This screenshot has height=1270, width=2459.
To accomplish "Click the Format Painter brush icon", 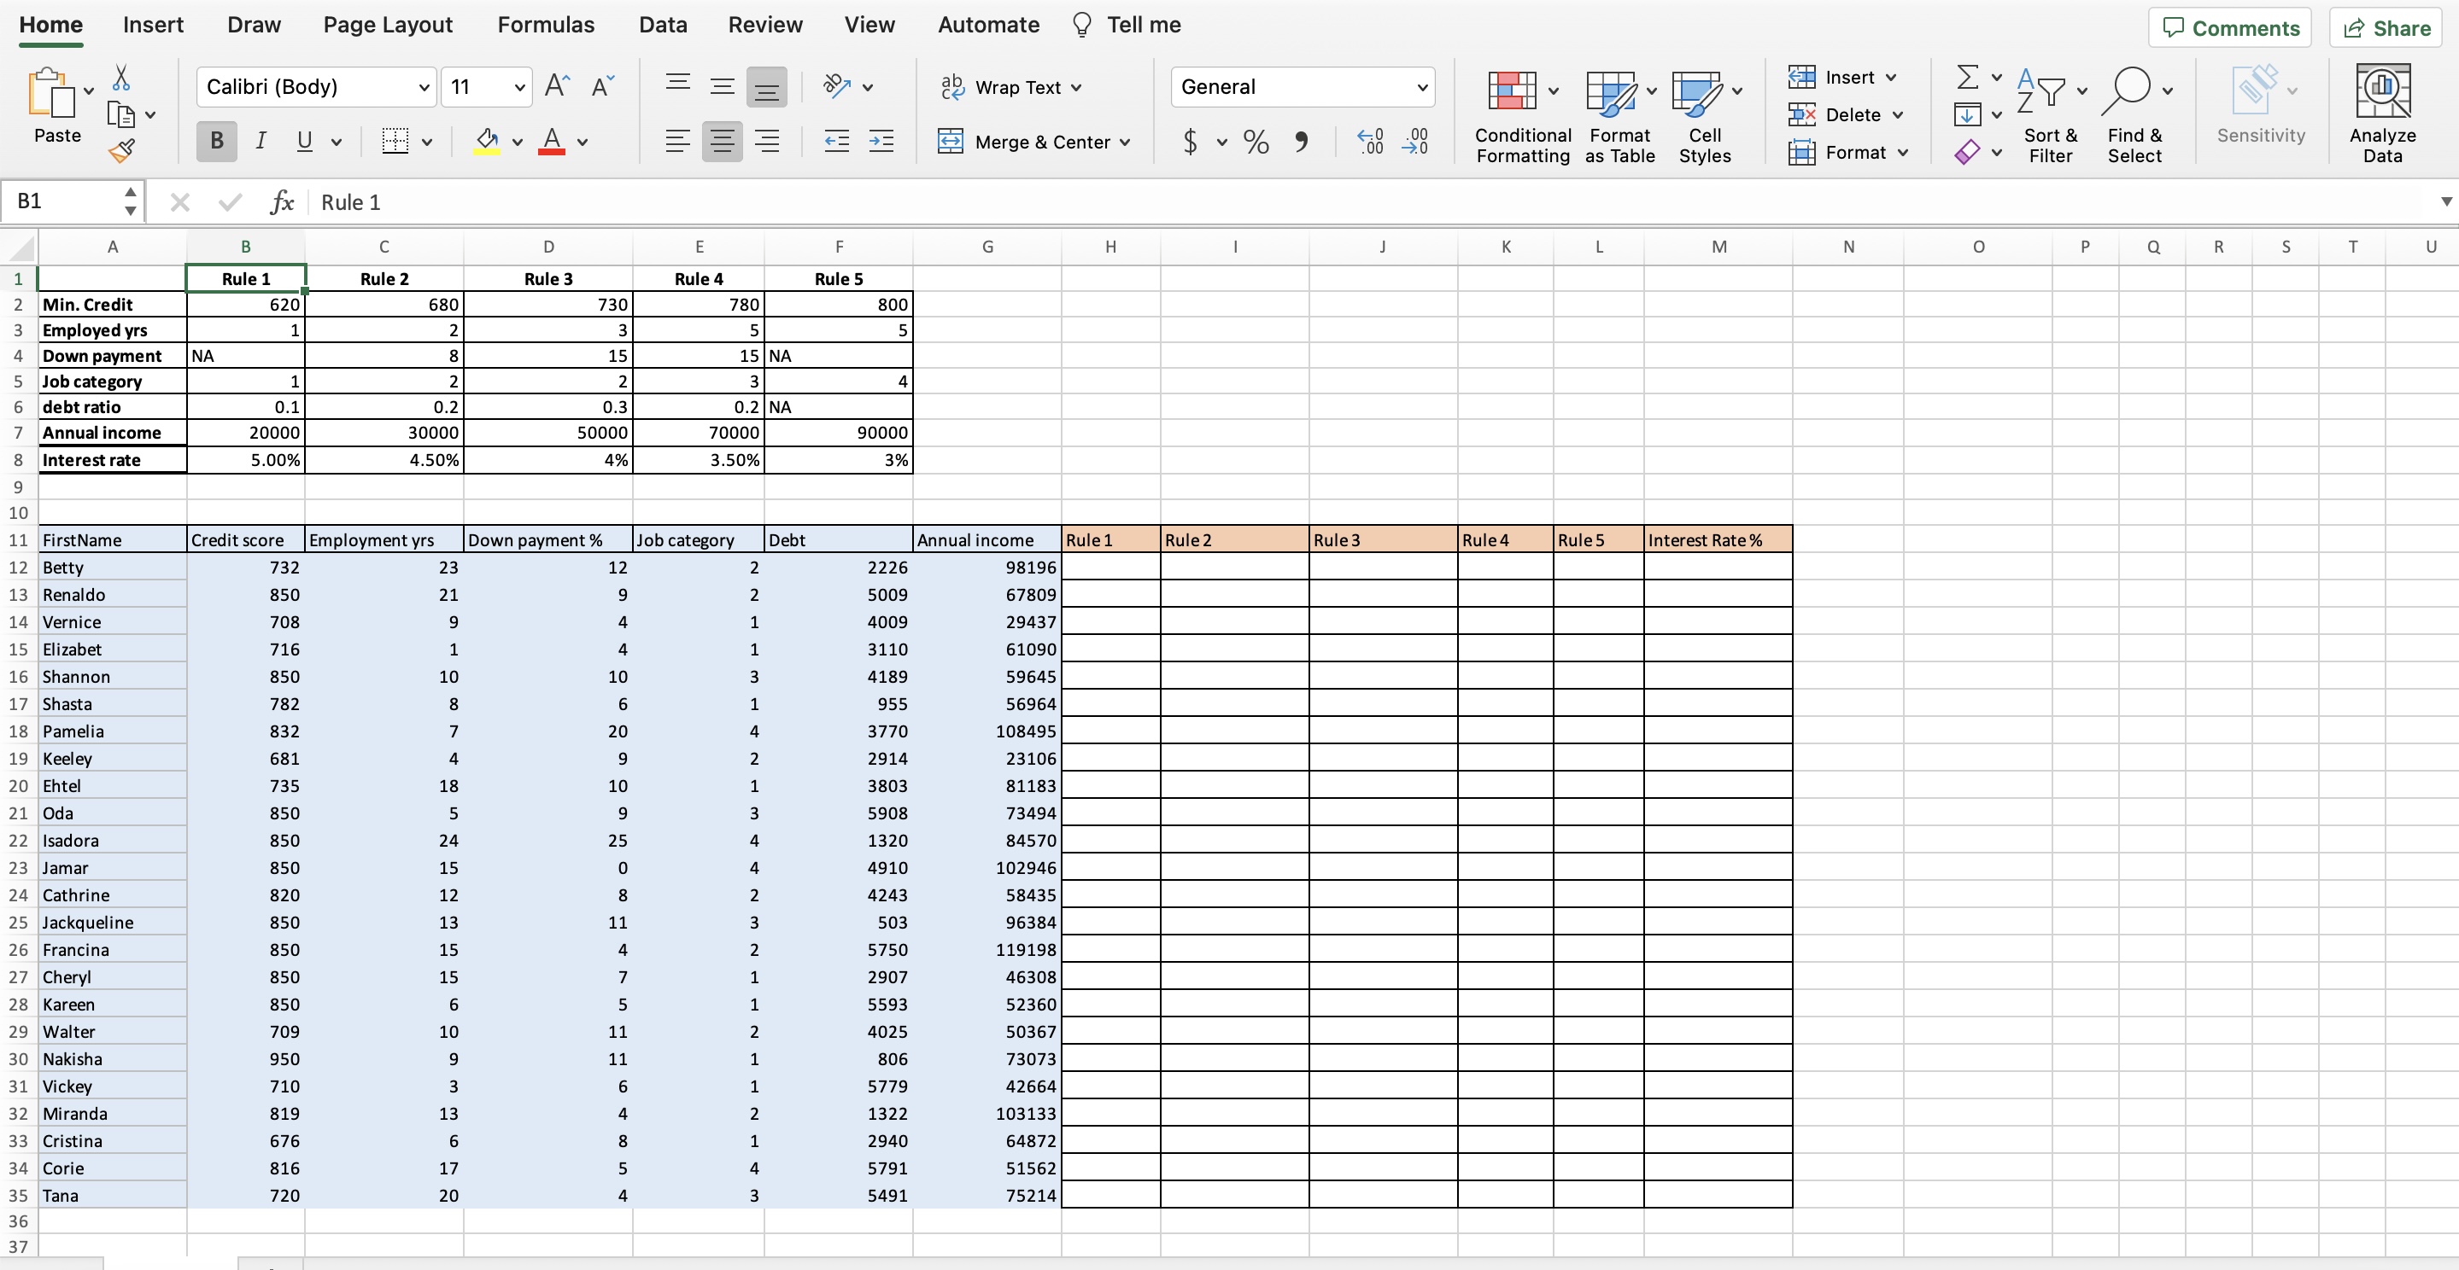I will coord(122,150).
